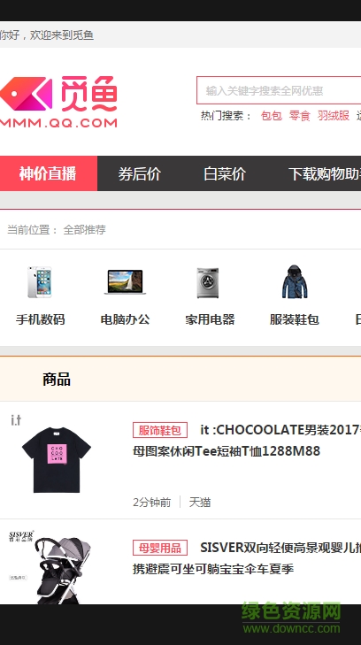The height and width of the screenshot is (645, 361).
Task: Open the CHOCOOLATE男装 T恤 product title
Action: click(247, 441)
